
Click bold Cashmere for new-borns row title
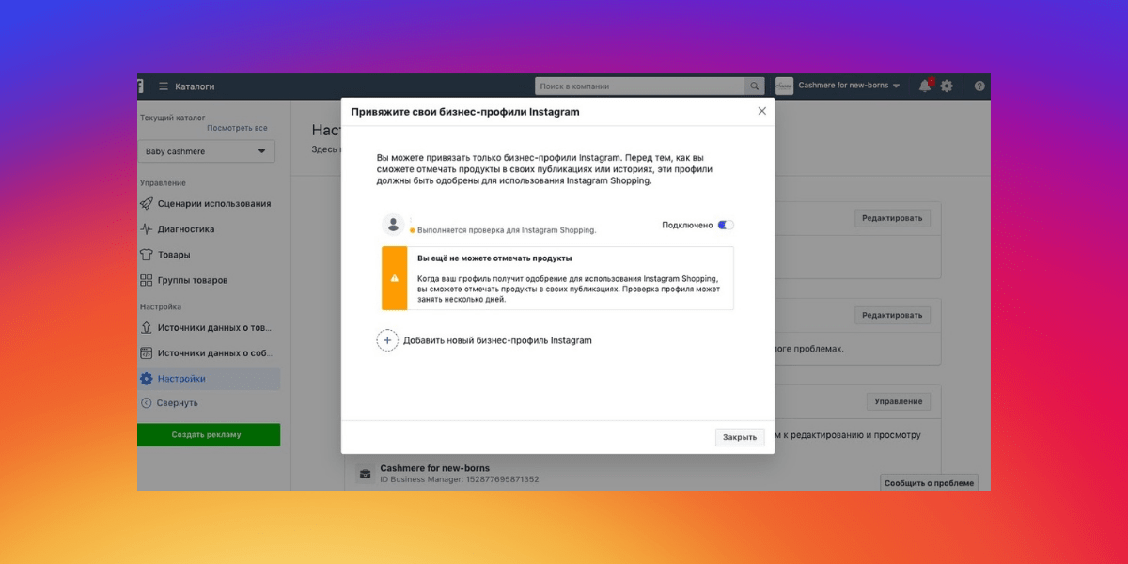coord(435,467)
